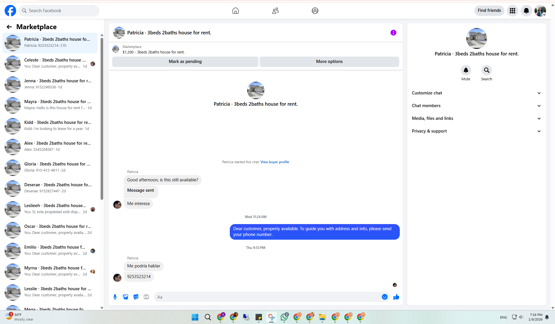Open the Facebook apps grid menu
Viewport: 555px width, 324px height.
click(512, 11)
